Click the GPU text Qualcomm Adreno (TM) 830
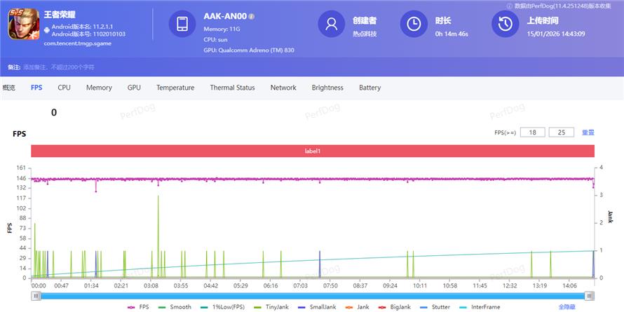Screen dimensions: 624x312 coord(249,50)
